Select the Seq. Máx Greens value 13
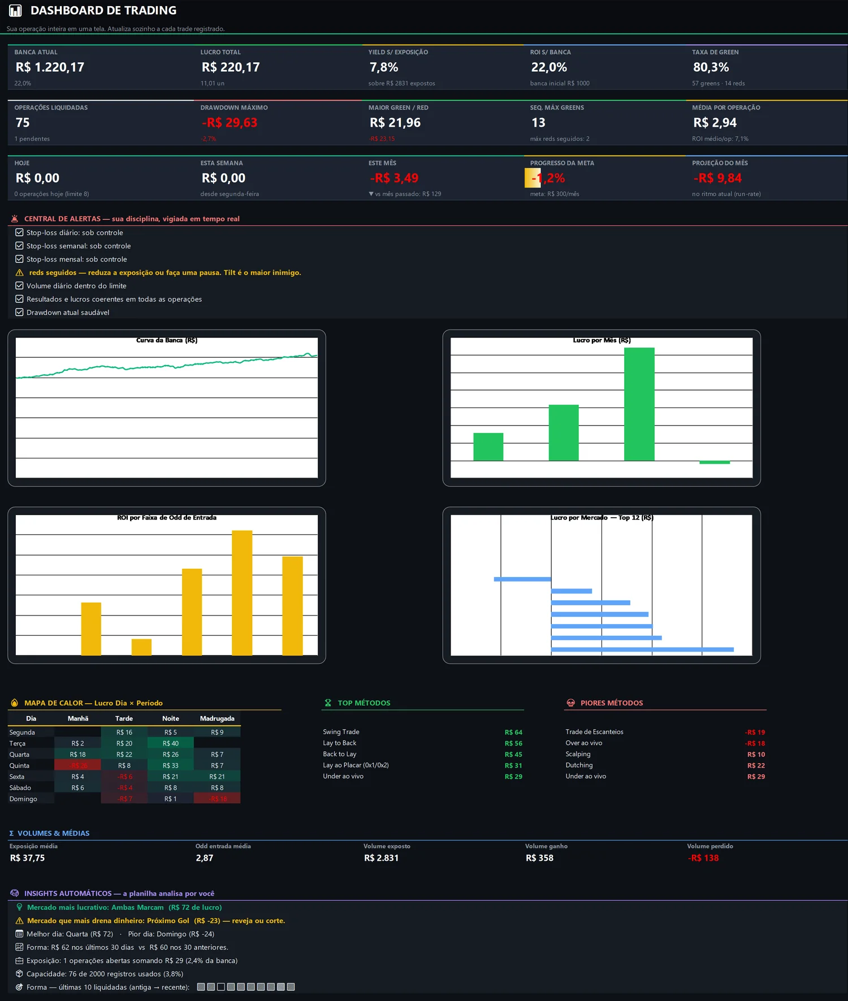Image resolution: width=848 pixels, height=1001 pixels. click(x=538, y=123)
